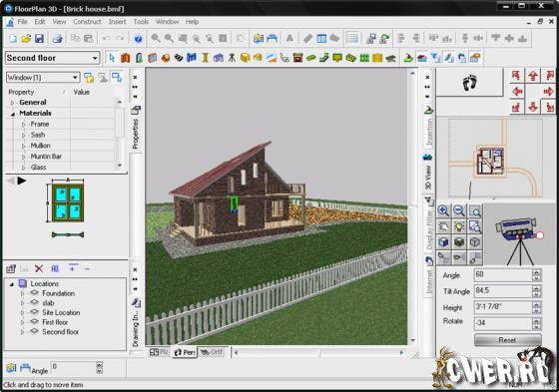Open the Tools menu

click(x=141, y=22)
